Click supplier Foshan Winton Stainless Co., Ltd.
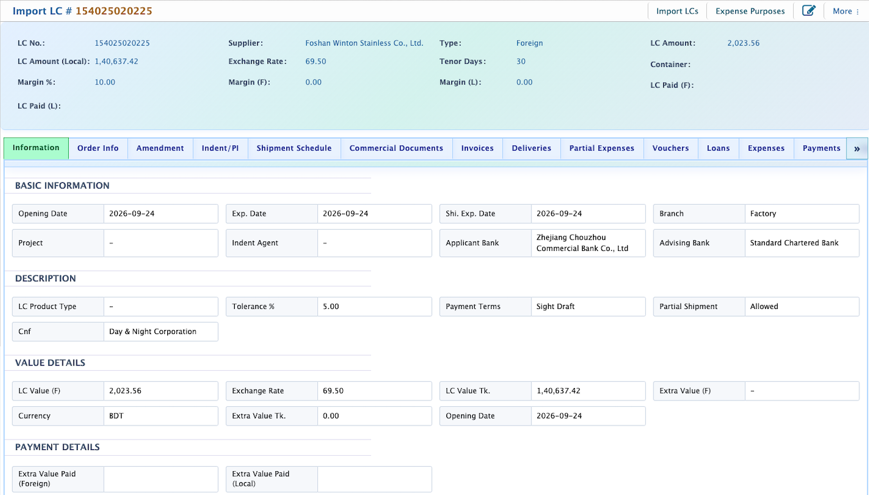Screen dimensions: 869x495 click(364, 43)
